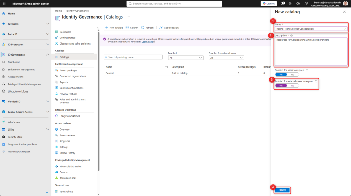Image resolution: width=351 pixels, height=196 pixels.
Task: Open Dashboard in the blade menu
Action: pyautogui.click(x=65, y=32)
